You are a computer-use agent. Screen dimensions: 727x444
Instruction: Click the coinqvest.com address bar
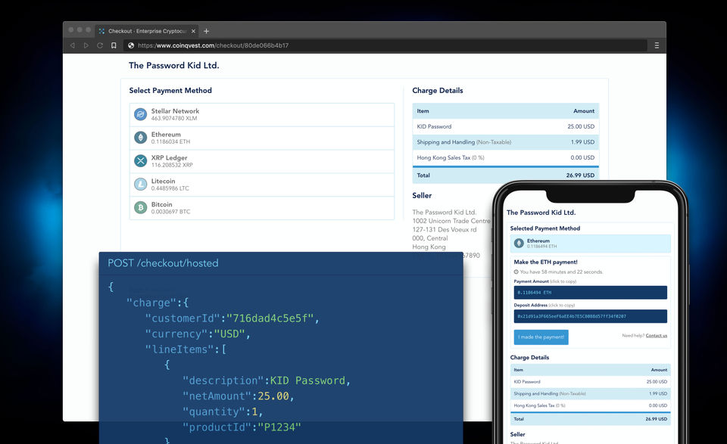tap(385, 45)
